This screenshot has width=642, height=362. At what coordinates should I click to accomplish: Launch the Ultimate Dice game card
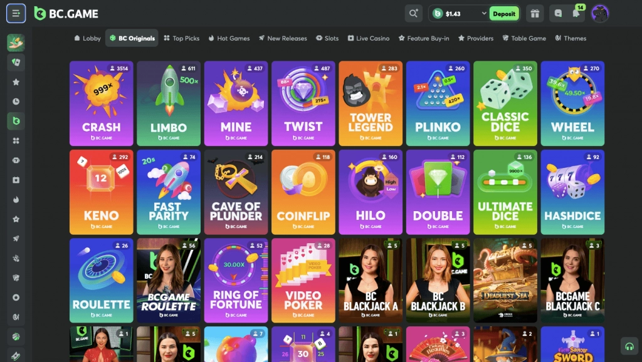point(505,192)
